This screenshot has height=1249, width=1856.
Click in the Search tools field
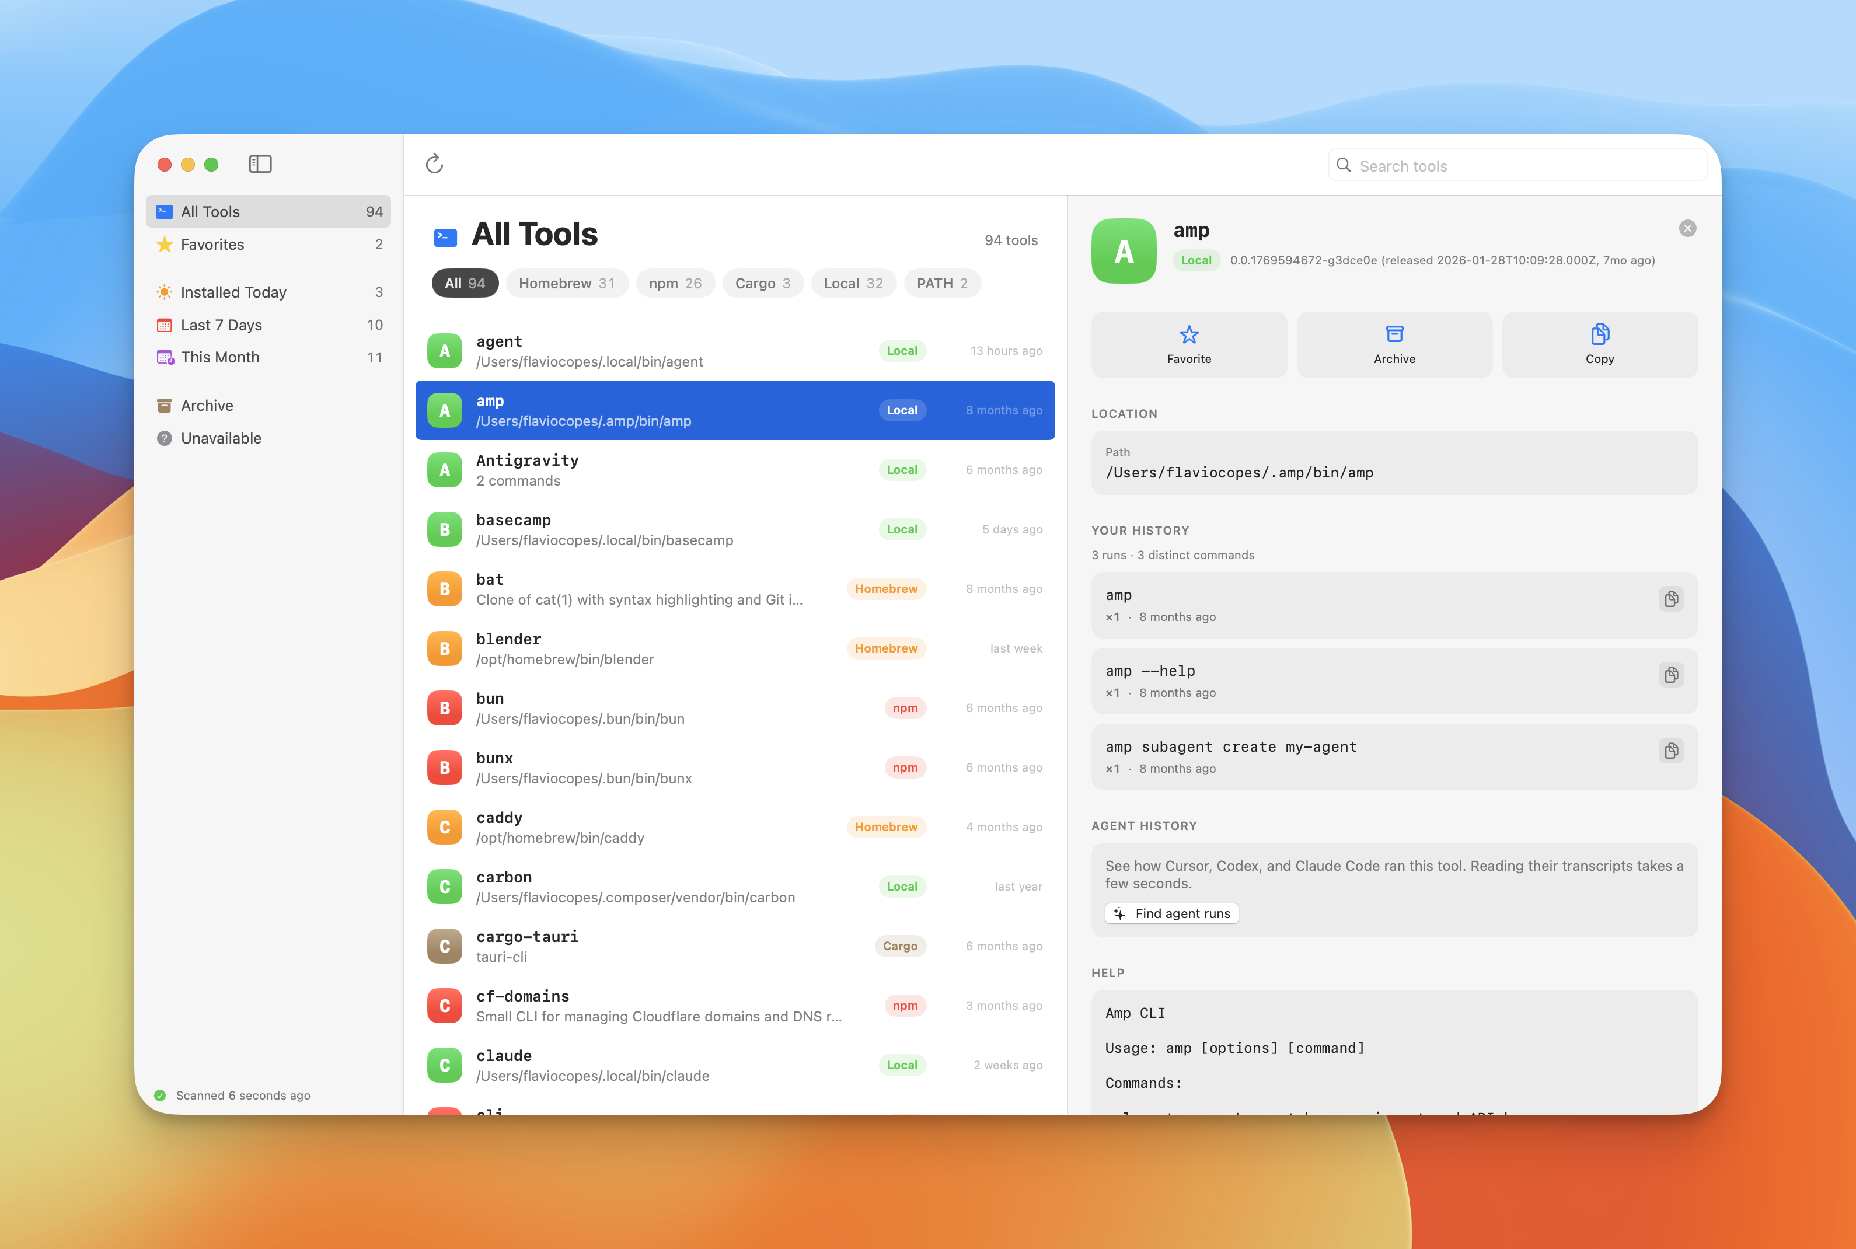1517,166
